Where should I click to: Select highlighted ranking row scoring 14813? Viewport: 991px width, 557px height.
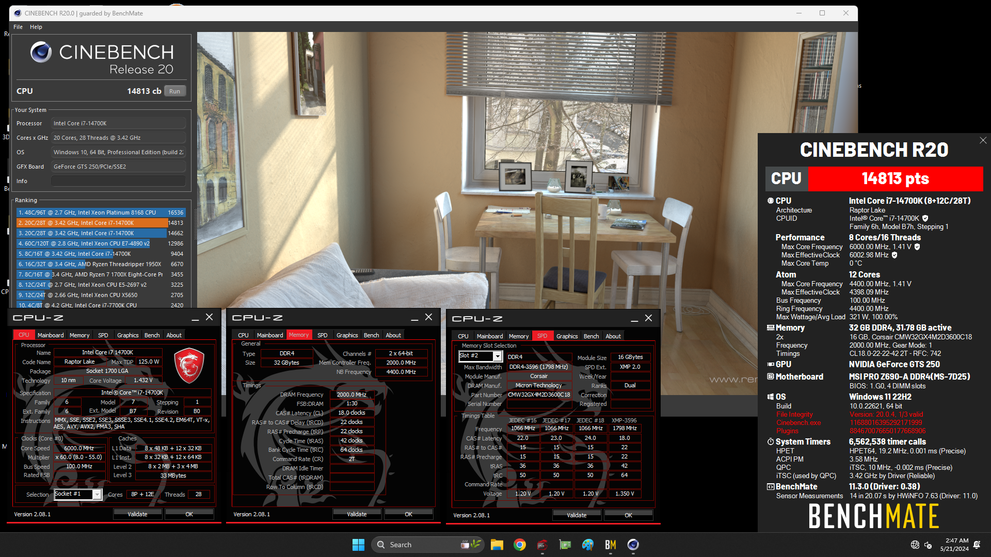click(101, 223)
